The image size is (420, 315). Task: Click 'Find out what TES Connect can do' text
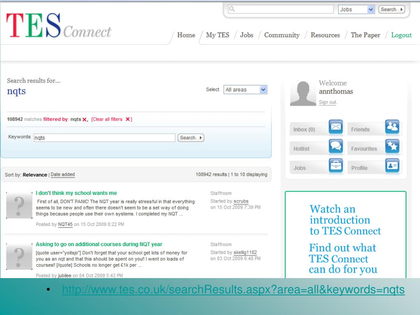343,258
